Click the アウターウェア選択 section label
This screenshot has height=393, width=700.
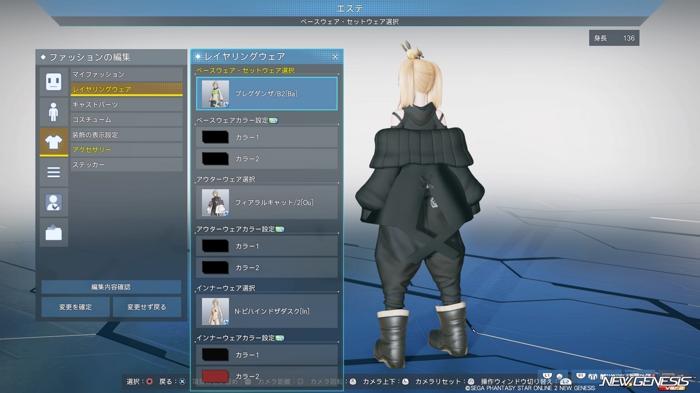(226, 179)
